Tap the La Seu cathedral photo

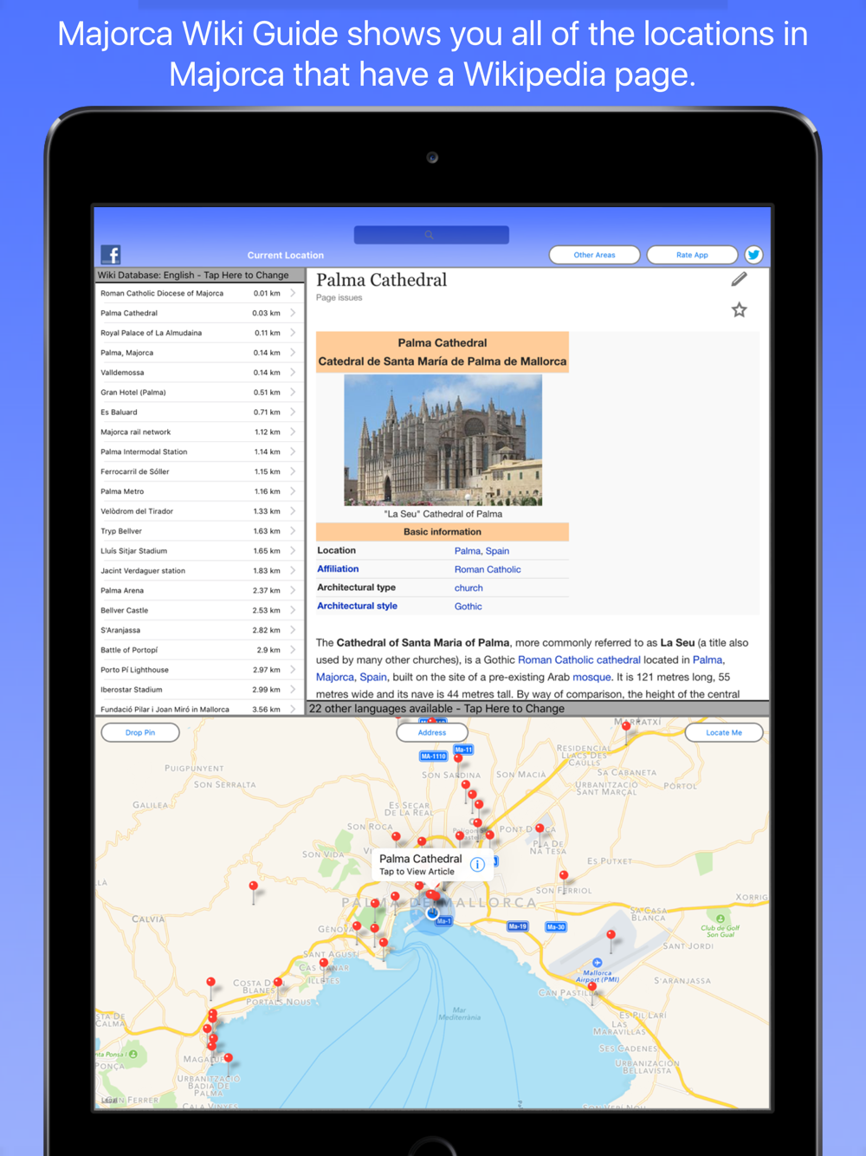(443, 440)
